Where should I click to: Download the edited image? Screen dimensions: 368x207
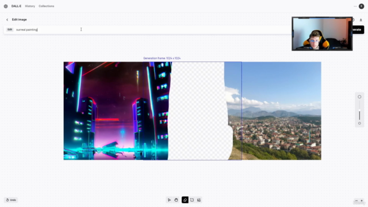pyautogui.click(x=361, y=20)
